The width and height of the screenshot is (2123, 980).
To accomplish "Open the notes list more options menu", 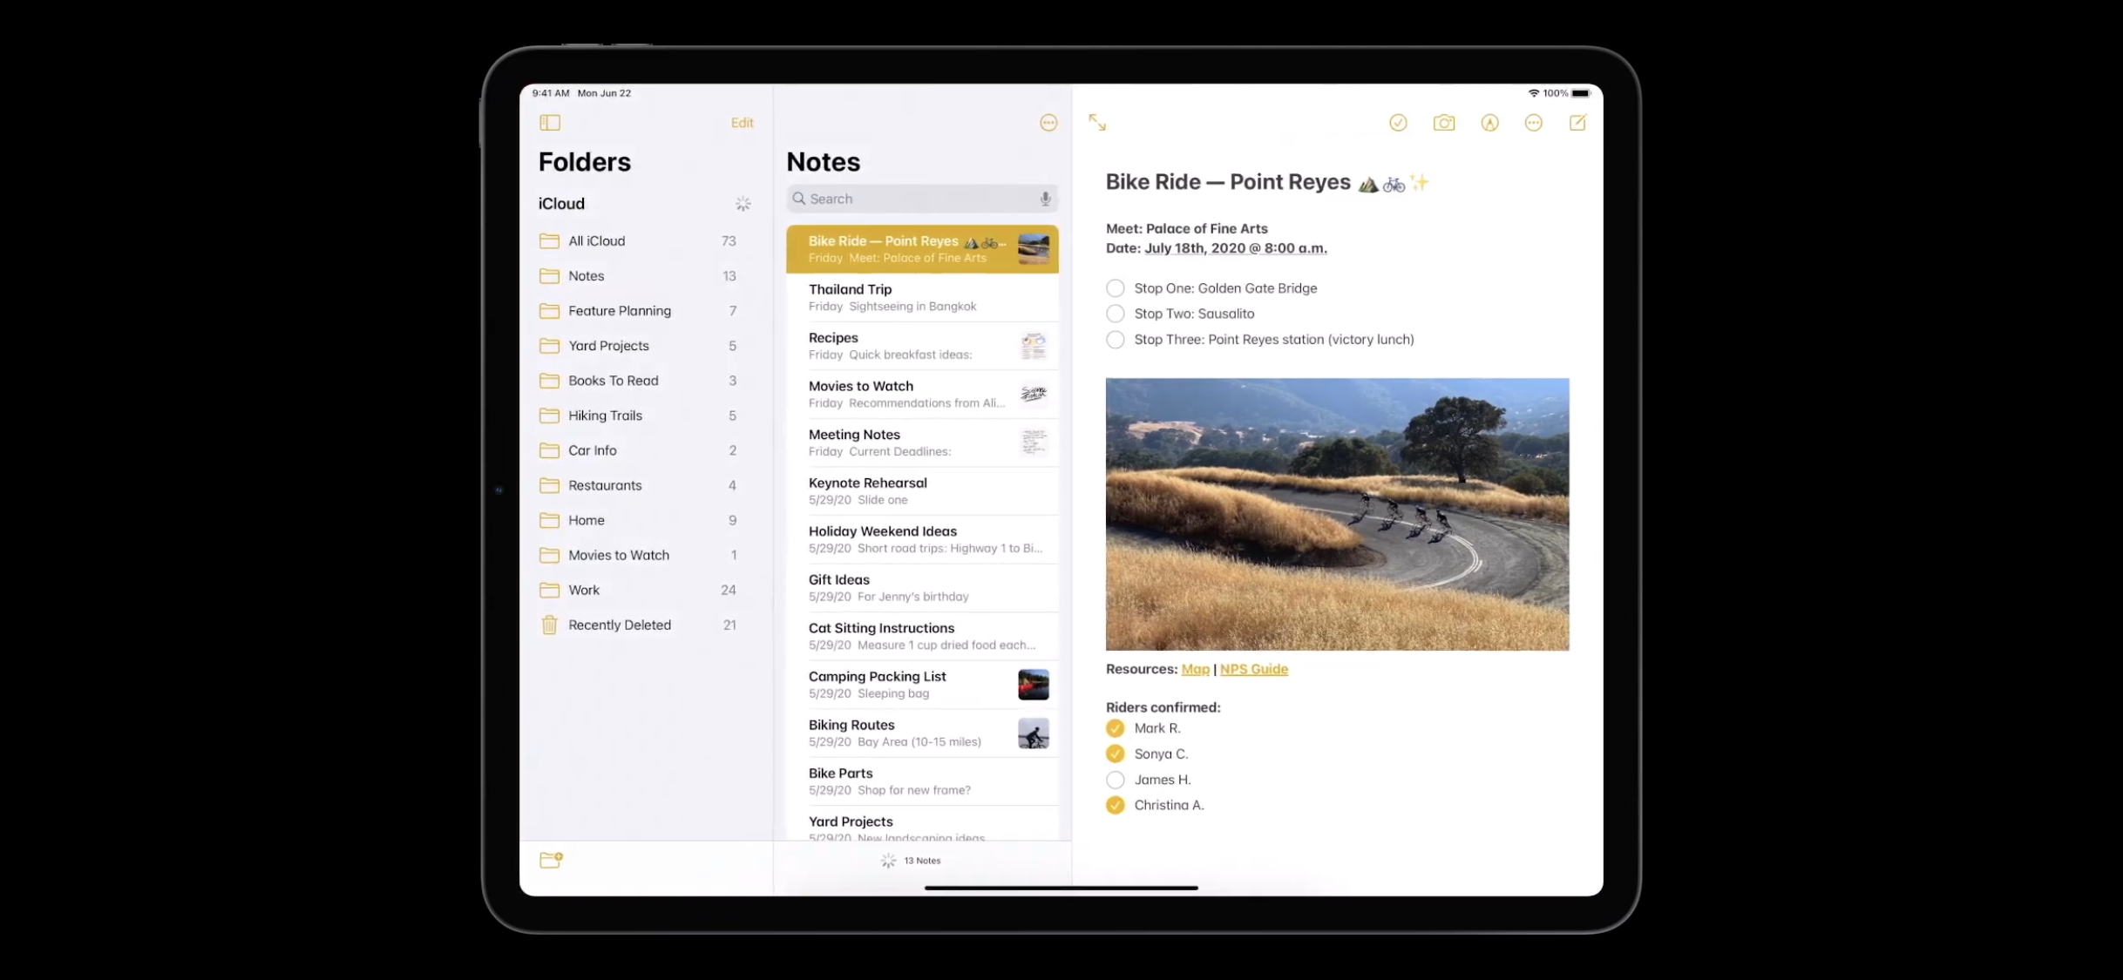I will [1048, 123].
